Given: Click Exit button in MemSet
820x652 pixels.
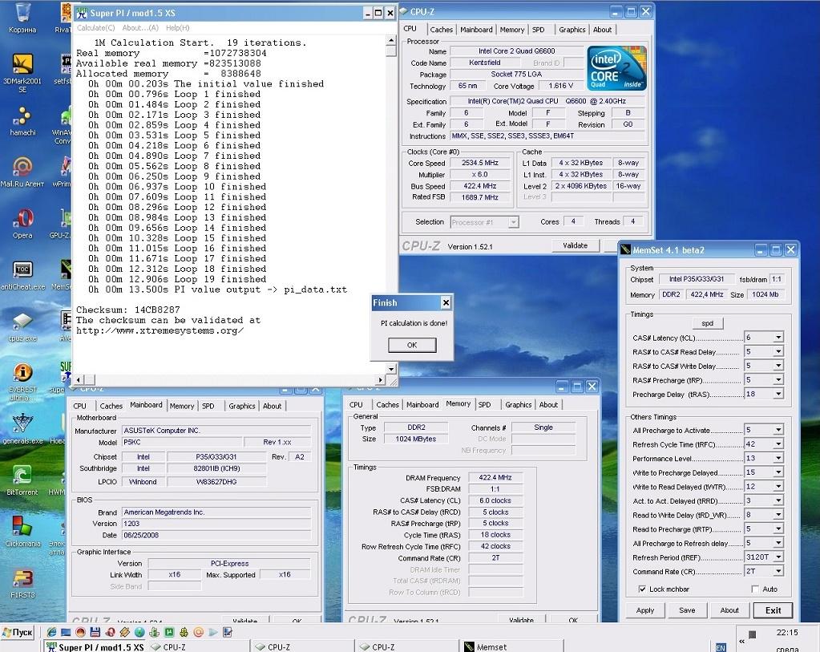Looking at the screenshot, I should click(773, 610).
